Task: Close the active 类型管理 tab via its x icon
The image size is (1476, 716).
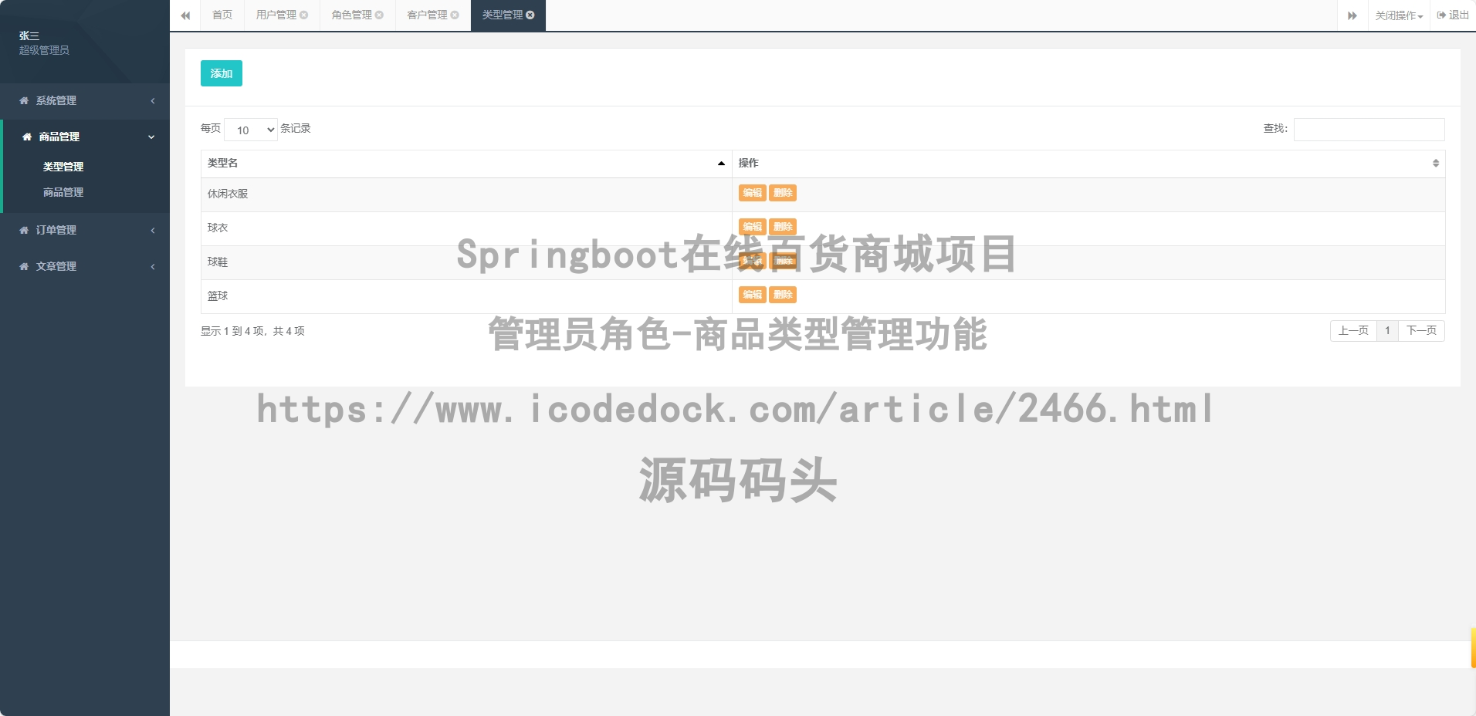Action: pyautogui.click(x=530, y=15)
